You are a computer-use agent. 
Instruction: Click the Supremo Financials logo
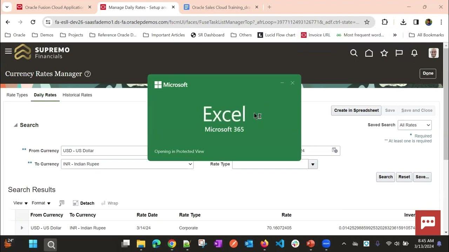pyautogui.click(x=42, y=52)
